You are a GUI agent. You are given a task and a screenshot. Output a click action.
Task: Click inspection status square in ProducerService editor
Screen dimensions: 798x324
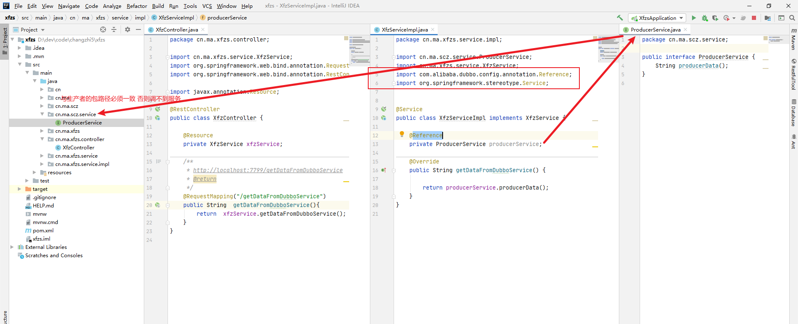coord(766,38)
